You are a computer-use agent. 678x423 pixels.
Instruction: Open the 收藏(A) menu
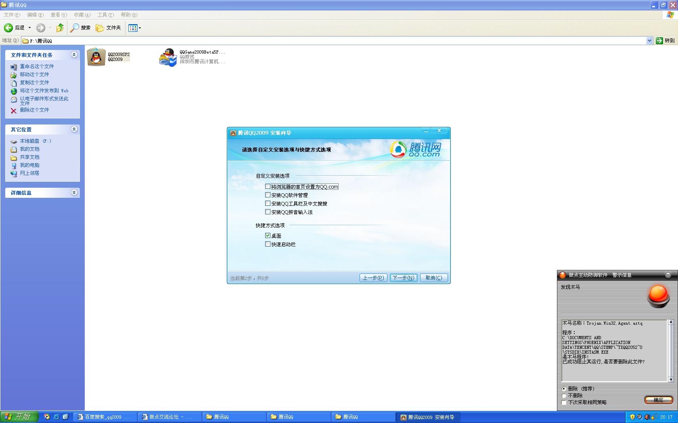(x=82, y=15)
